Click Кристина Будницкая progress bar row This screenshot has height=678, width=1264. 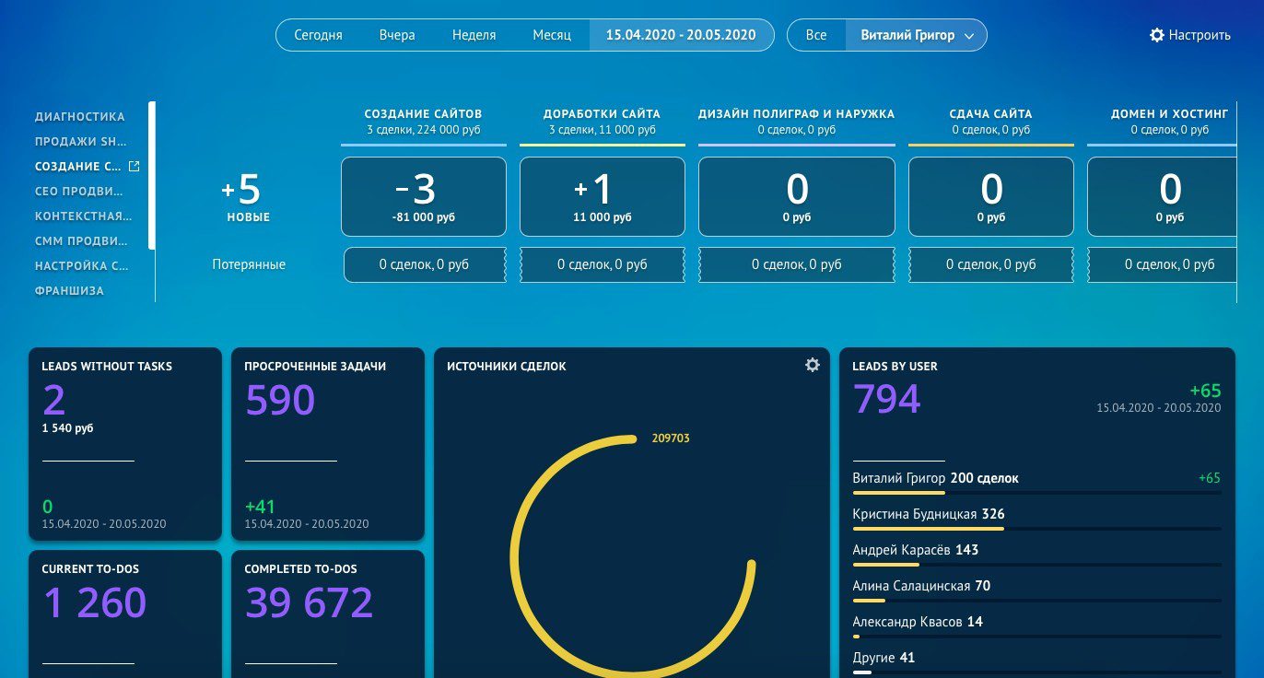tap(1036, 520)
